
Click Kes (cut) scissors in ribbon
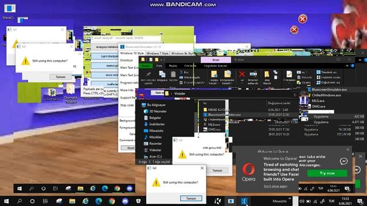[183, 72]
